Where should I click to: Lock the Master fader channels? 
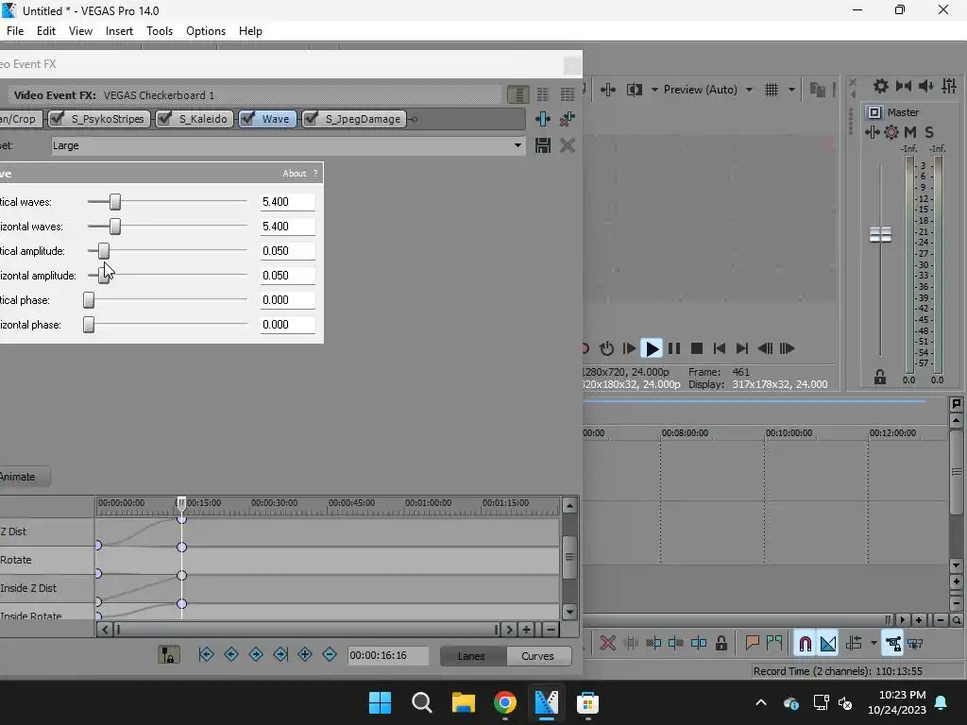coord(880,378)
